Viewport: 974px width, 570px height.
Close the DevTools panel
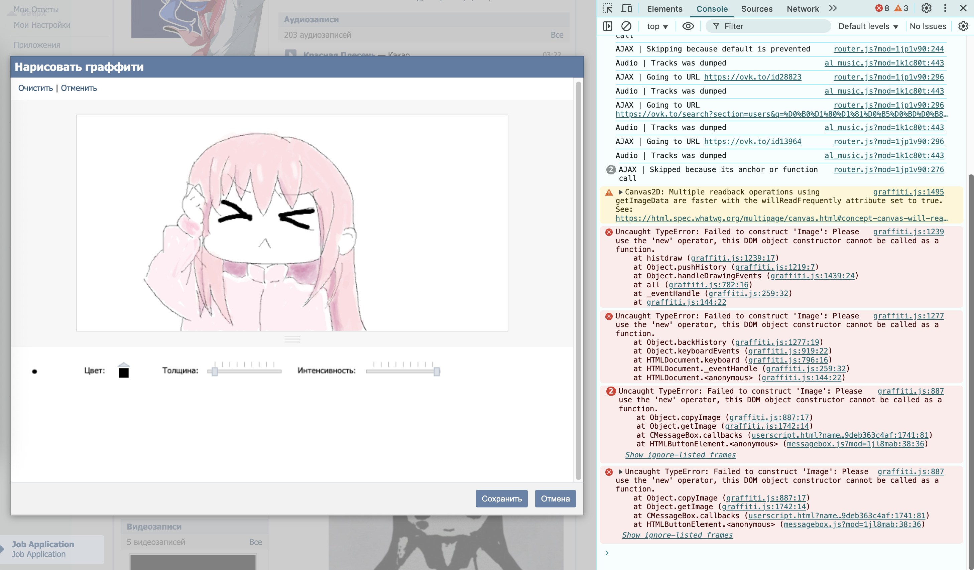(x=963, y=8)
